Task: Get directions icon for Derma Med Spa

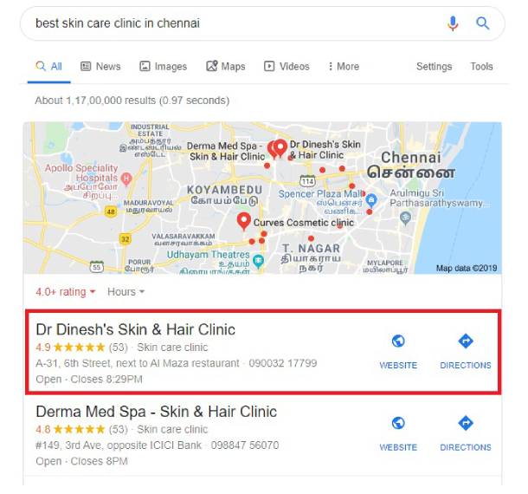Action: (466, 423)
